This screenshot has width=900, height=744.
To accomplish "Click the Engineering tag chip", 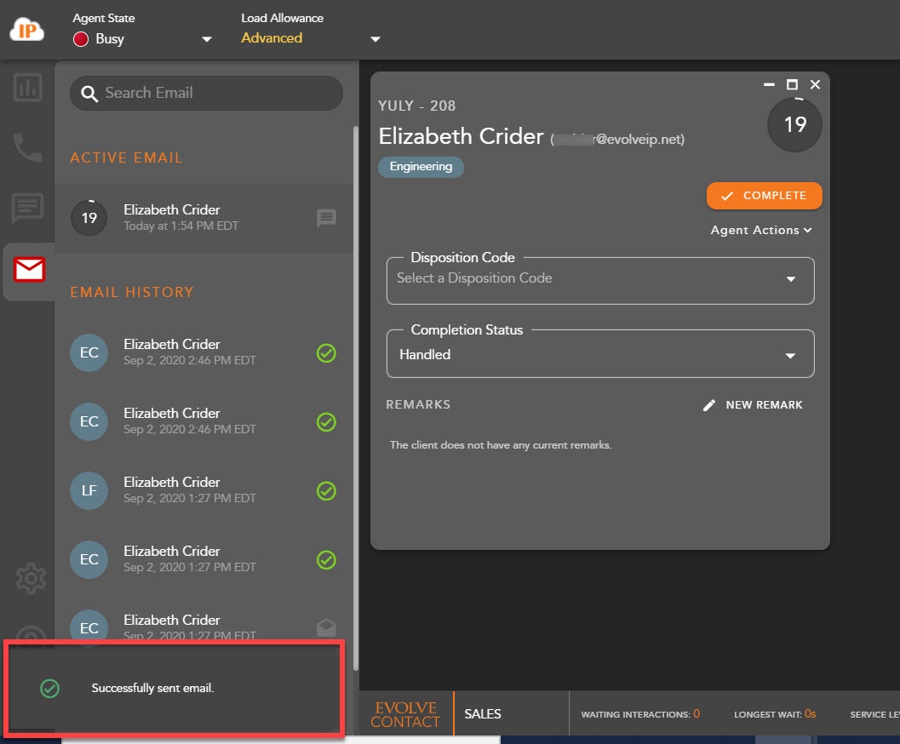I will click(421, 167).
